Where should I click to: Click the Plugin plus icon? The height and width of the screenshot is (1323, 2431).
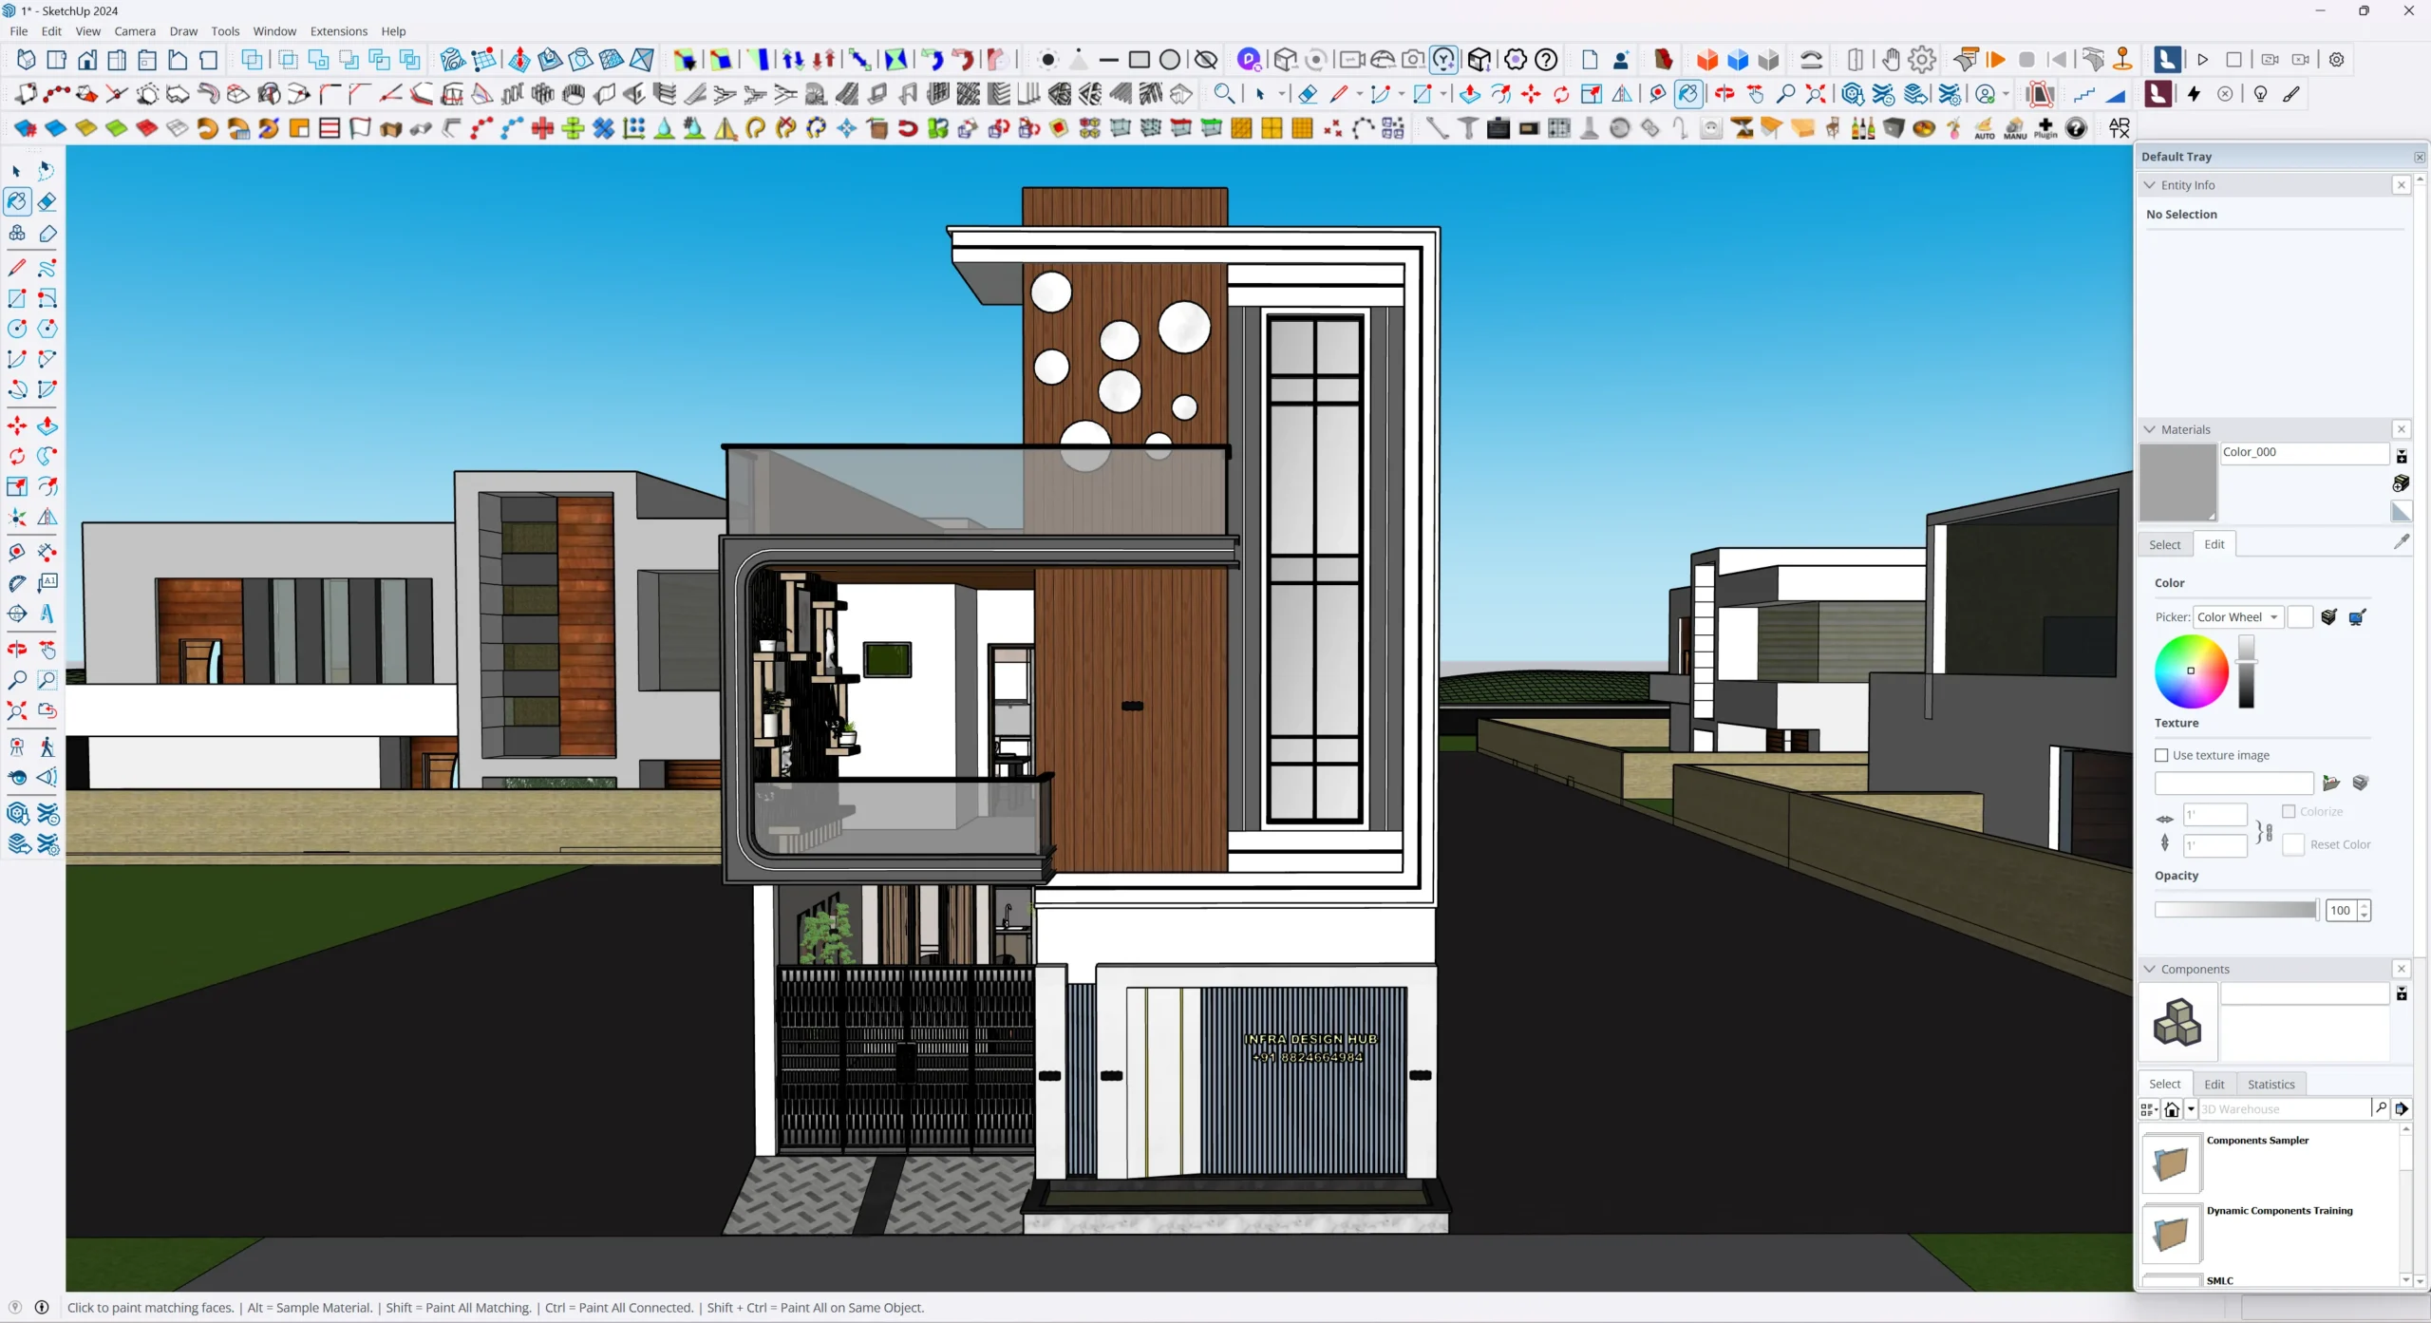pyautogui.click(x=2045, y=128)
